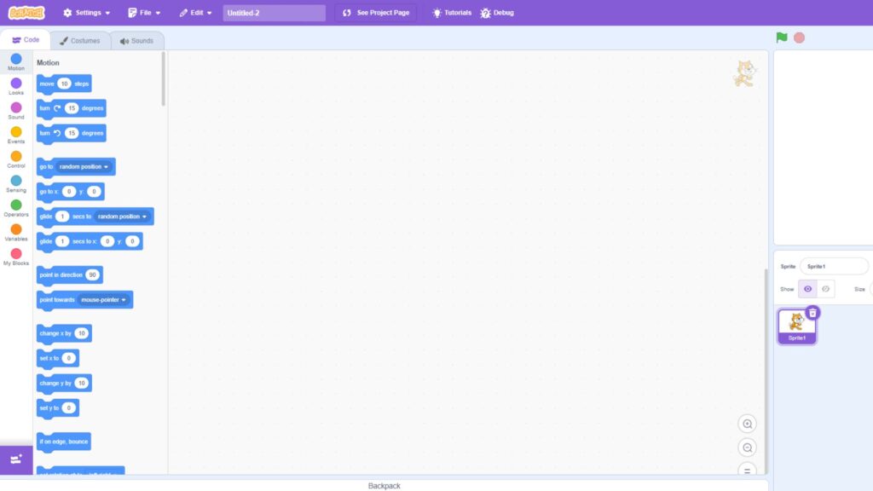The height and width of the screenshot is (491, 873).
Task: Click the green flag to run
Action: point(782,38)
